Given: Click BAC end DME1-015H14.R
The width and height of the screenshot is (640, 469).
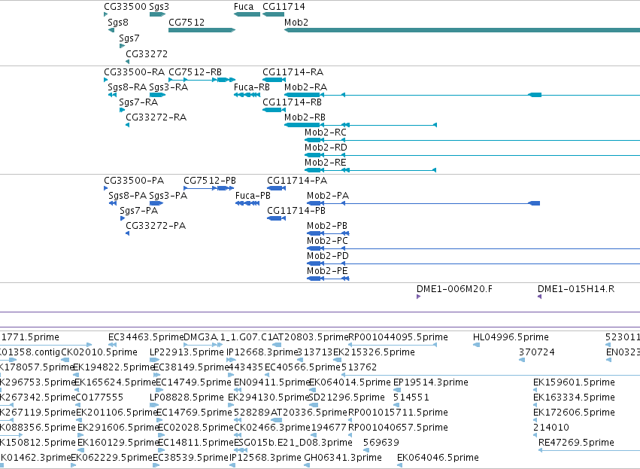Looking at the screenshot, I should tap(576, 290).
